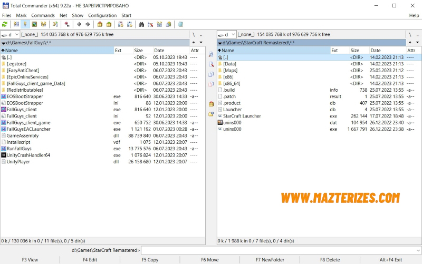The width and height of the screenshot is (422, 264).
Task: Click the Alt+F4 Exit button
Action: point(391,260)
